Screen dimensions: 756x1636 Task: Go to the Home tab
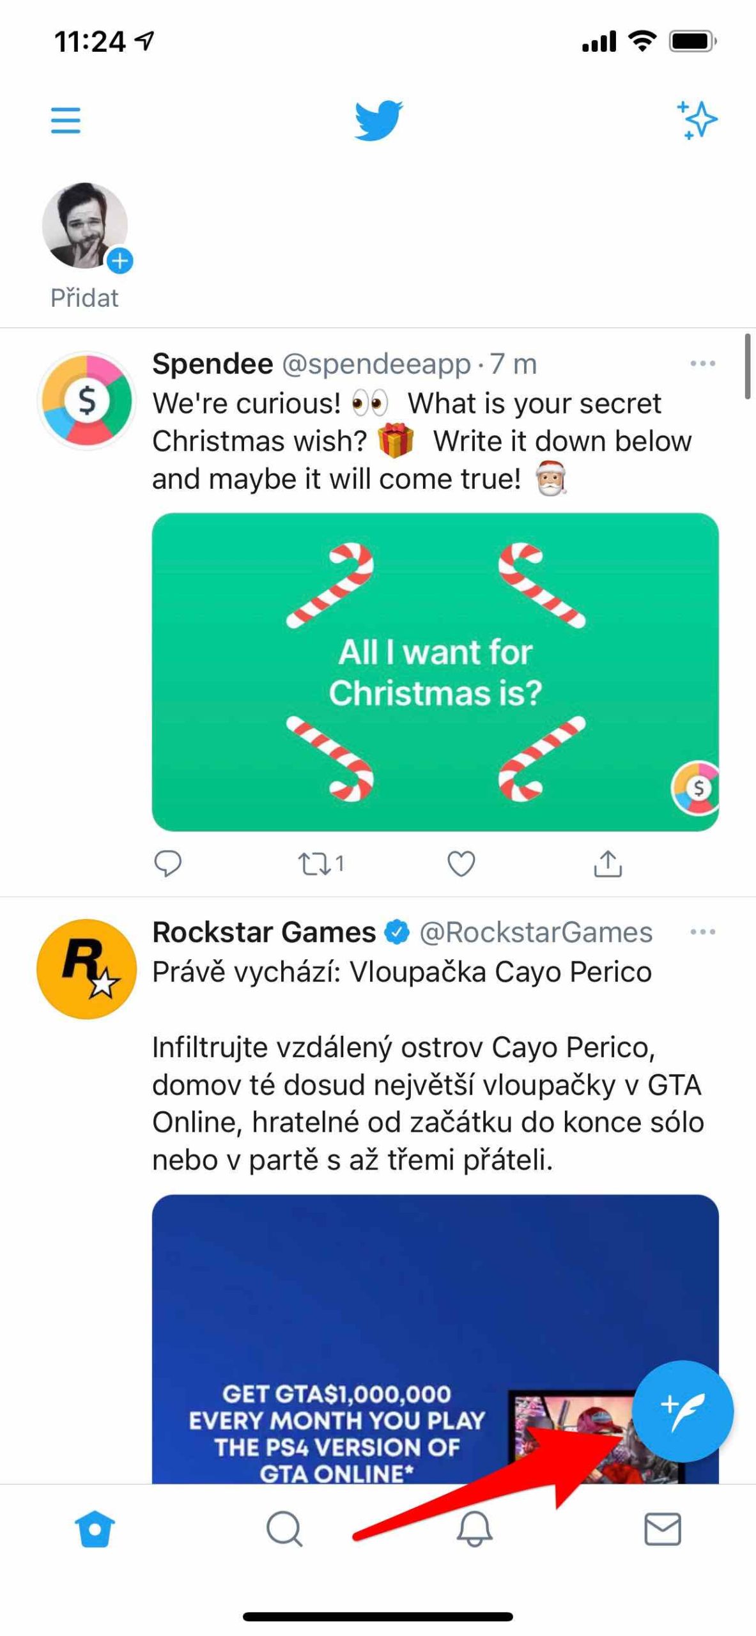click(x=95, y=1530)
